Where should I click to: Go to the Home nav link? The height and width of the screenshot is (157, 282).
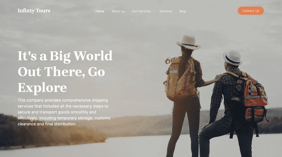pos(100,11)
